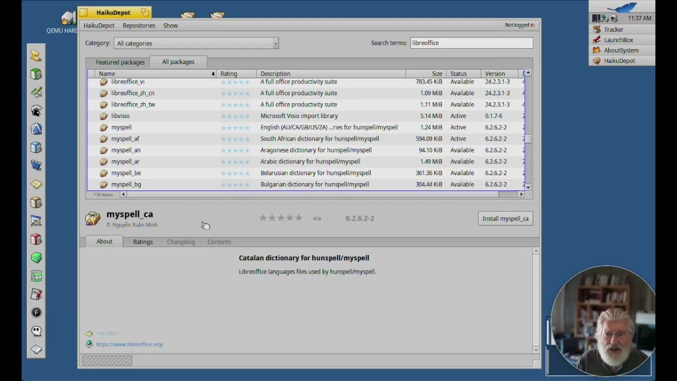Click the yellow sticky note dock icon
The width and height of the screenshot is (677, 381).
point(36,184)
